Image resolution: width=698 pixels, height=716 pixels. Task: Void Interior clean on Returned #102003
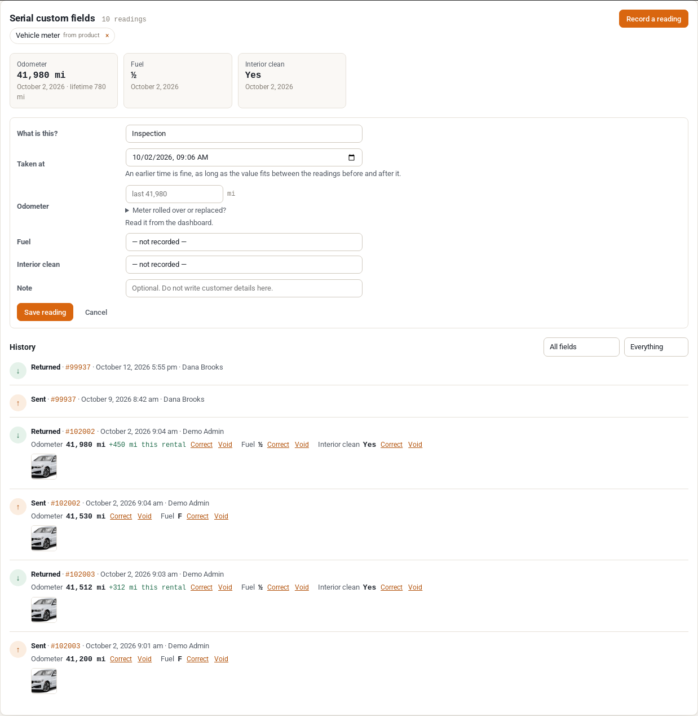point(415,587)
